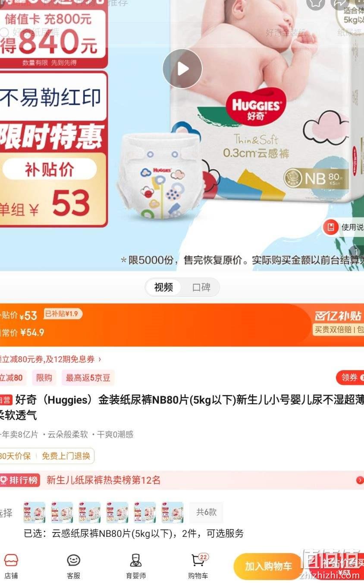Viewport: 364px width, 583px height.
Task: Open 免费上门退换 service tag
Action: [x=66, y=456]
